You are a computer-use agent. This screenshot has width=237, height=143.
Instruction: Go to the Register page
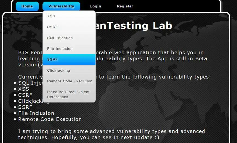125,6
